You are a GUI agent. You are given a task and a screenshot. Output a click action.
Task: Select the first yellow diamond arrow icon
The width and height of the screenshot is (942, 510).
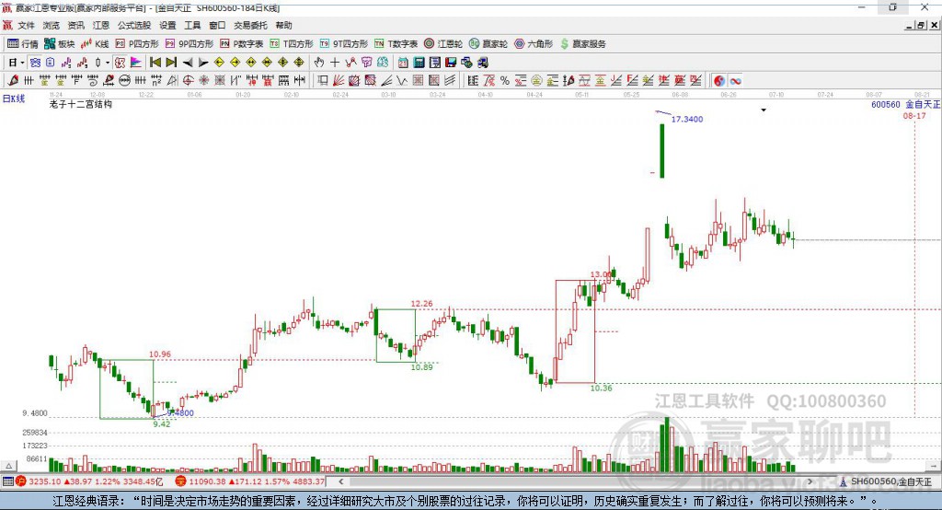[x=219, y=63]
